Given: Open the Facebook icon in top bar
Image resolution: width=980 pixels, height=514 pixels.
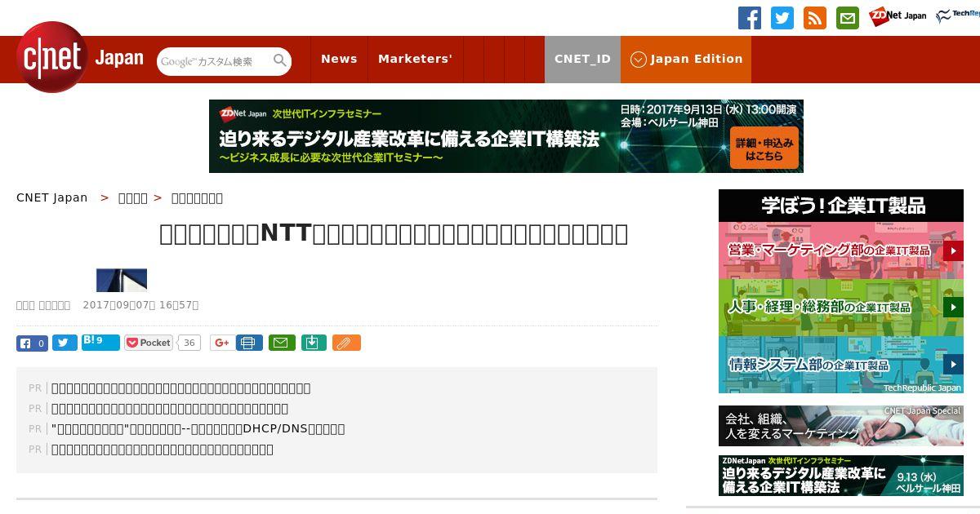Looking at the screenshot, I should [750, 18].
